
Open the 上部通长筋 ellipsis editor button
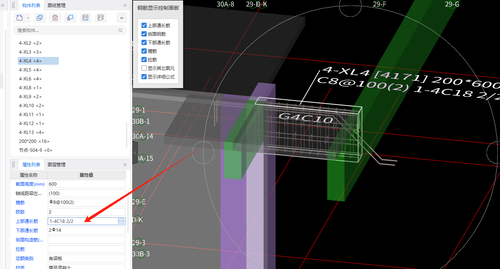pyautogui.click(x=121, y=221)
